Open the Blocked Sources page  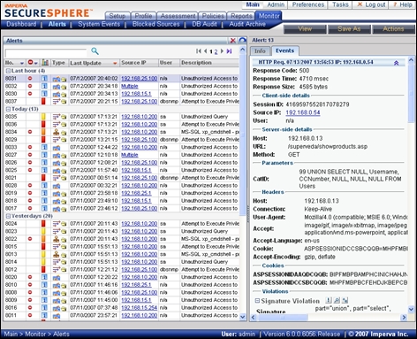pyautogui.click(x=155, y=24)
